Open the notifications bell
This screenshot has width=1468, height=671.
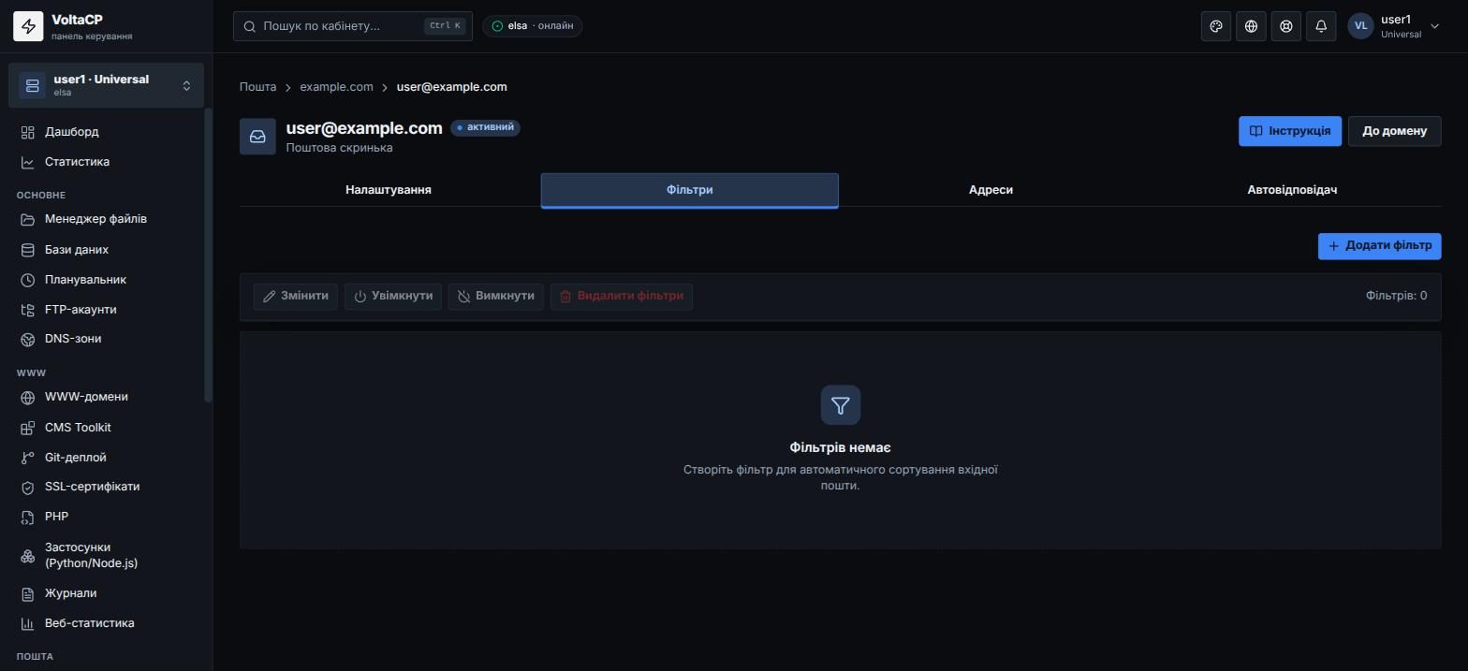[1321, 26]
